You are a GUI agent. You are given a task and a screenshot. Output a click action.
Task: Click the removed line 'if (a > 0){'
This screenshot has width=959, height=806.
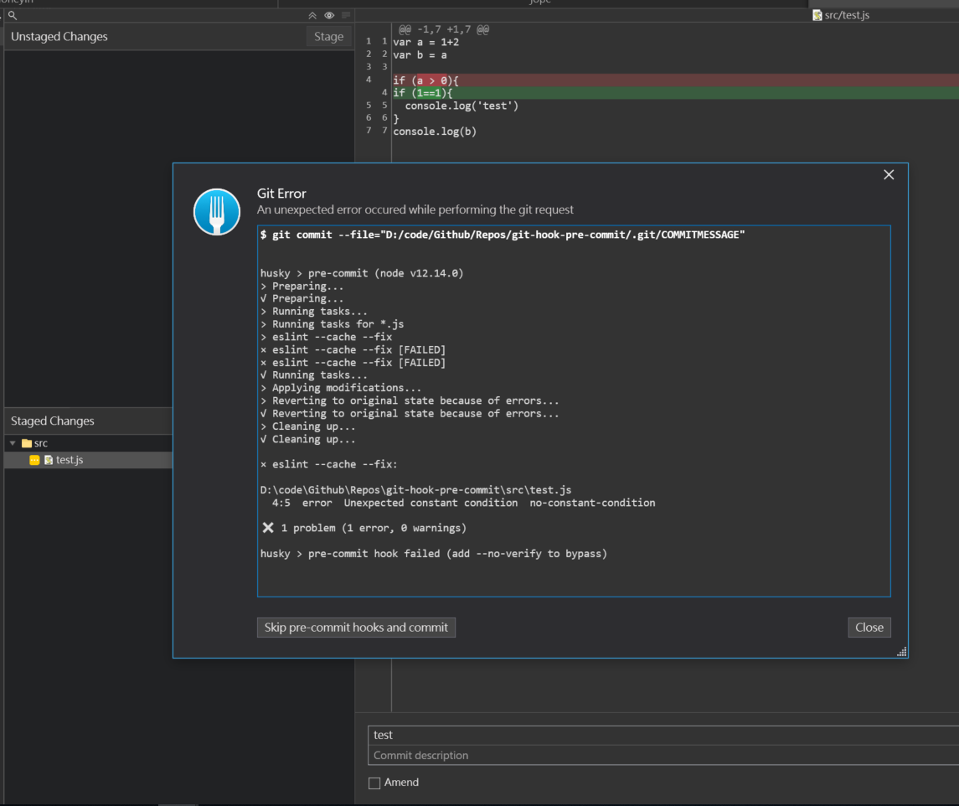pyautogui.click(x=675, y=80)
